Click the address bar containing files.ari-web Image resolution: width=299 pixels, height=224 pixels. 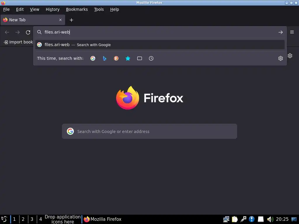(160, 32)
